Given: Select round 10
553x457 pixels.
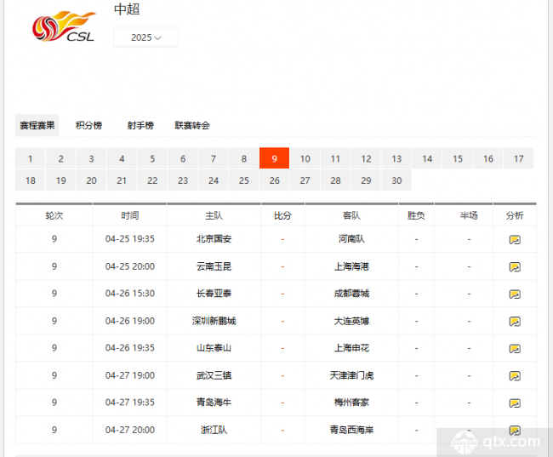Looking at the screenshot, I should (305, 158).
